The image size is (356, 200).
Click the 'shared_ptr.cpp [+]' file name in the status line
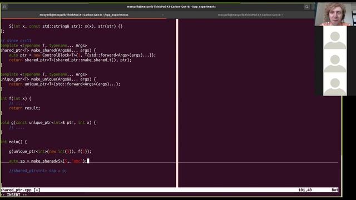tap(21, 190)
